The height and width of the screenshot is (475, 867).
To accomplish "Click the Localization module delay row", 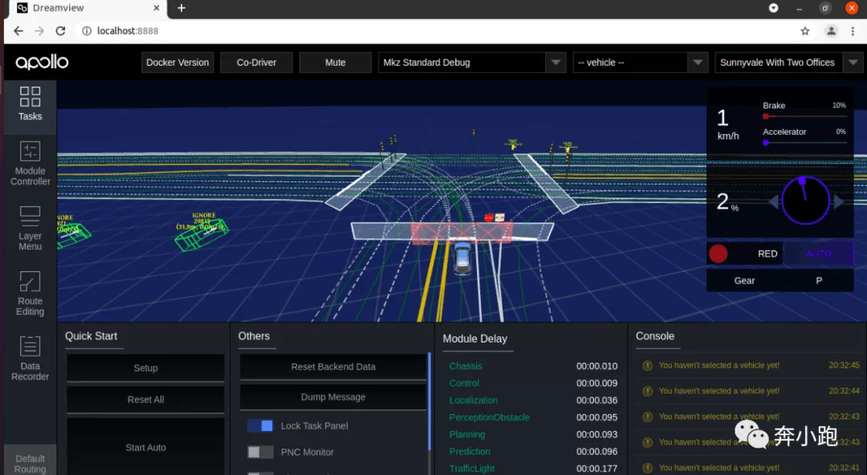I will pyautogui.click(x=533, y=400).
